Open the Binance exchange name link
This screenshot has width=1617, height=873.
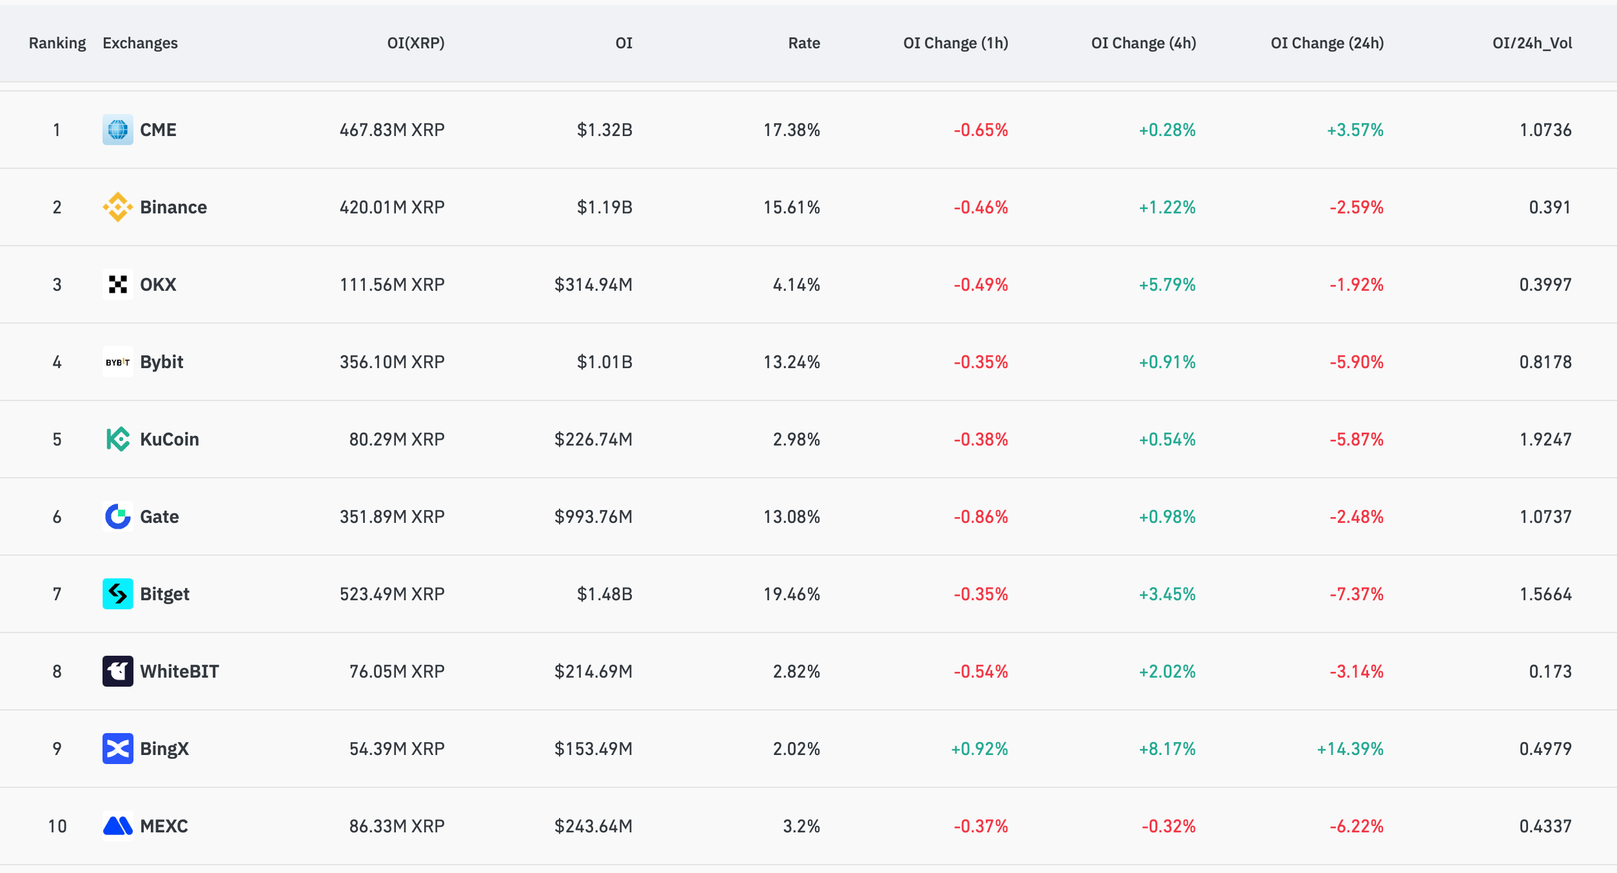tap(173, 207)
